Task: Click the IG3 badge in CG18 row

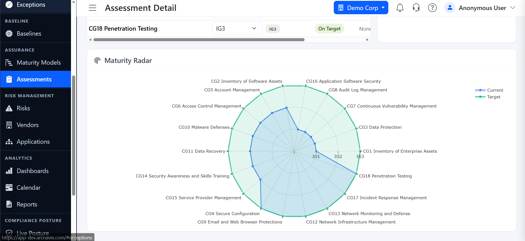Action: (273, 29)
